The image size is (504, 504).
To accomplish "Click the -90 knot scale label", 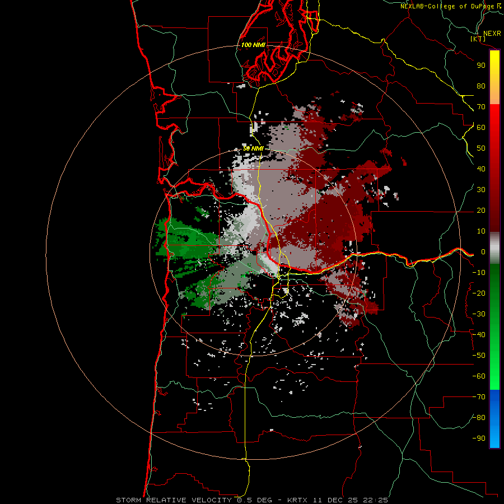I will click(x=479, y=438).
